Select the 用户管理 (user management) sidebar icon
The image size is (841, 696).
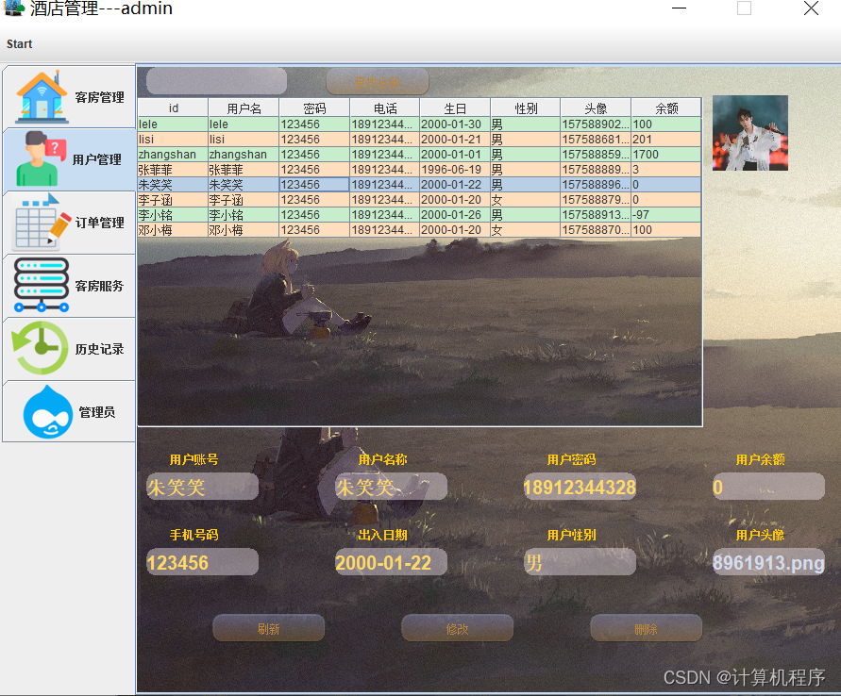click(x=68, y=158)
